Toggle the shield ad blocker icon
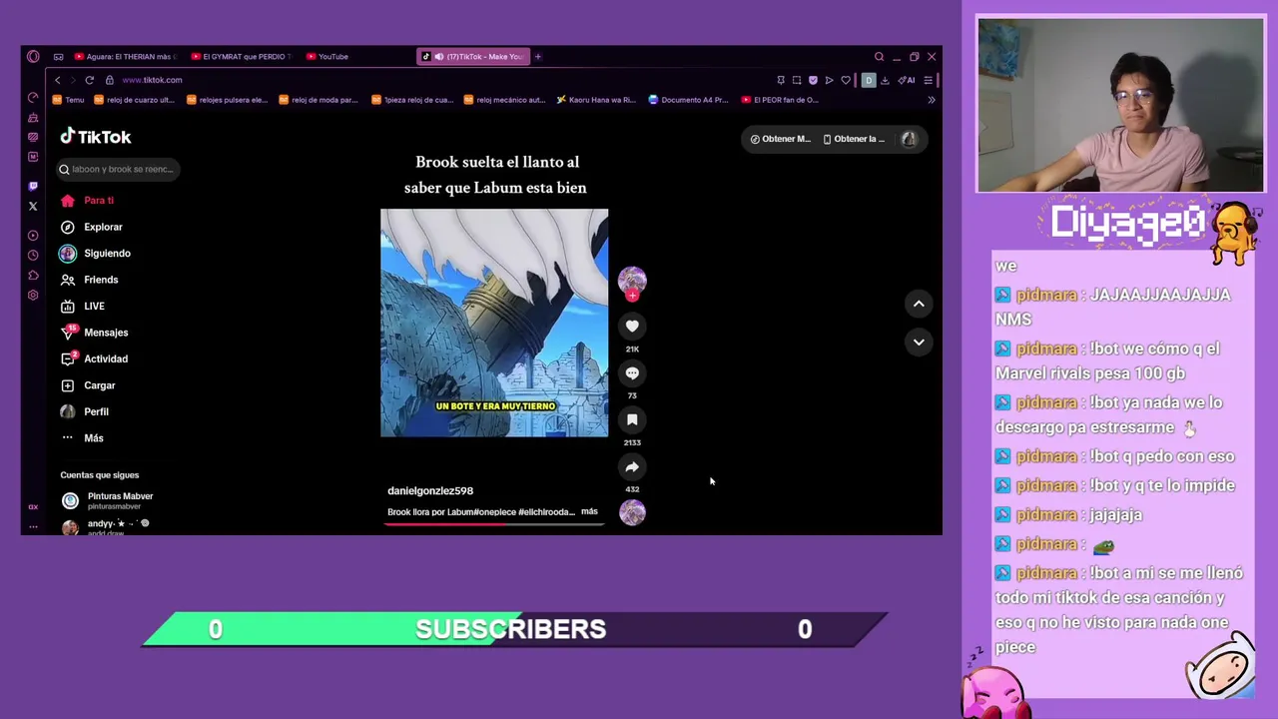Image resolution: width=1278 pixels, height=719 pixels. click(813, 80)
